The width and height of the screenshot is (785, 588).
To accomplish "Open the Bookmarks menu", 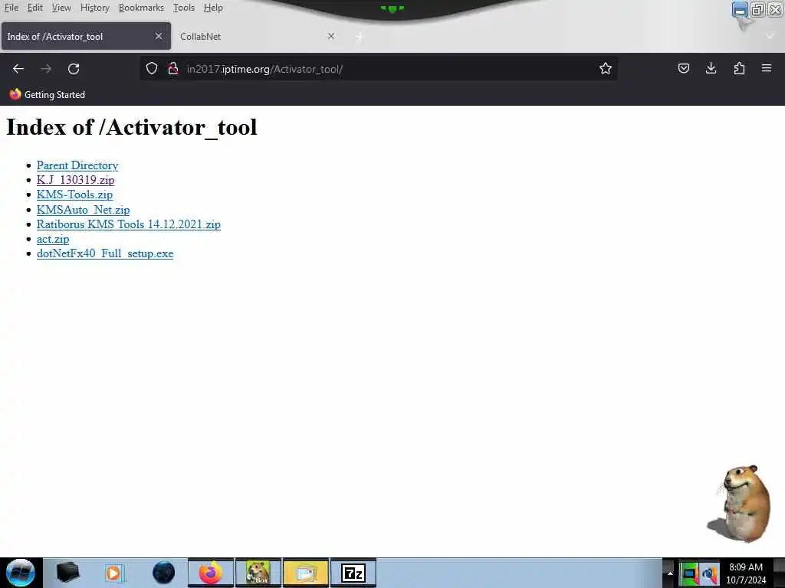I will (141, 8).
